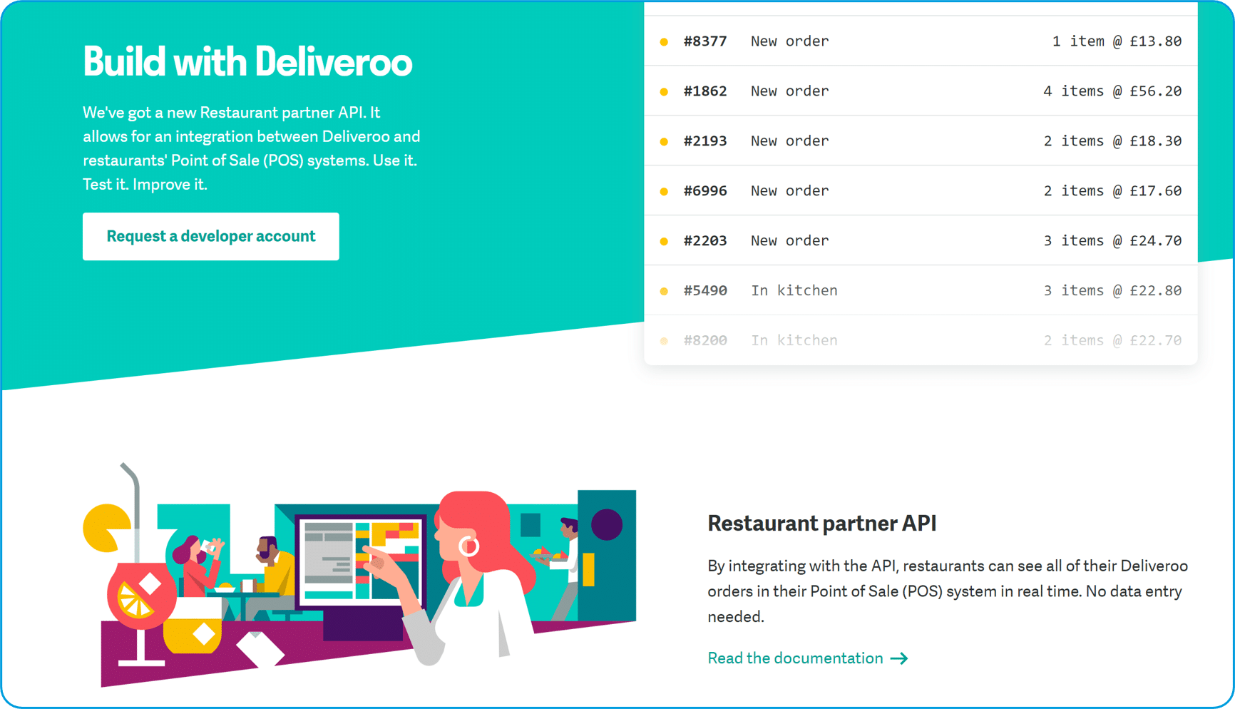This screenshot has height=709, width=1235.
Task: Click the status dot next to order #6996
Action: [664, 192]
